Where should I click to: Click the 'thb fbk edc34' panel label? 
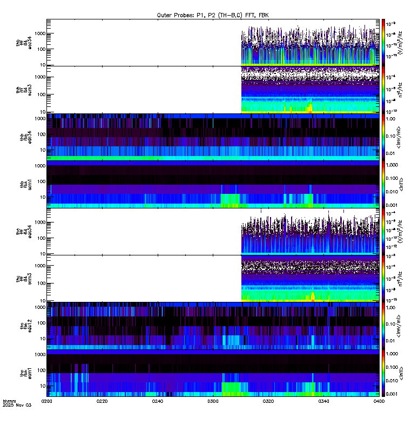coord(26,137)
